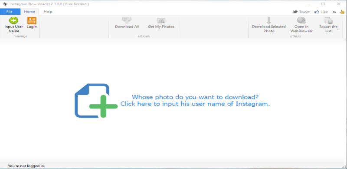Image resolution: width=347 pixels, height=169 pixels.
Task: Click the Like thumbs-up button
Action: [321, 12]
